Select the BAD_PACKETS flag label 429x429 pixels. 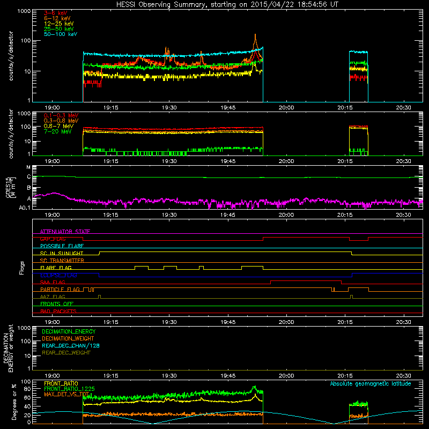[58, 311]
